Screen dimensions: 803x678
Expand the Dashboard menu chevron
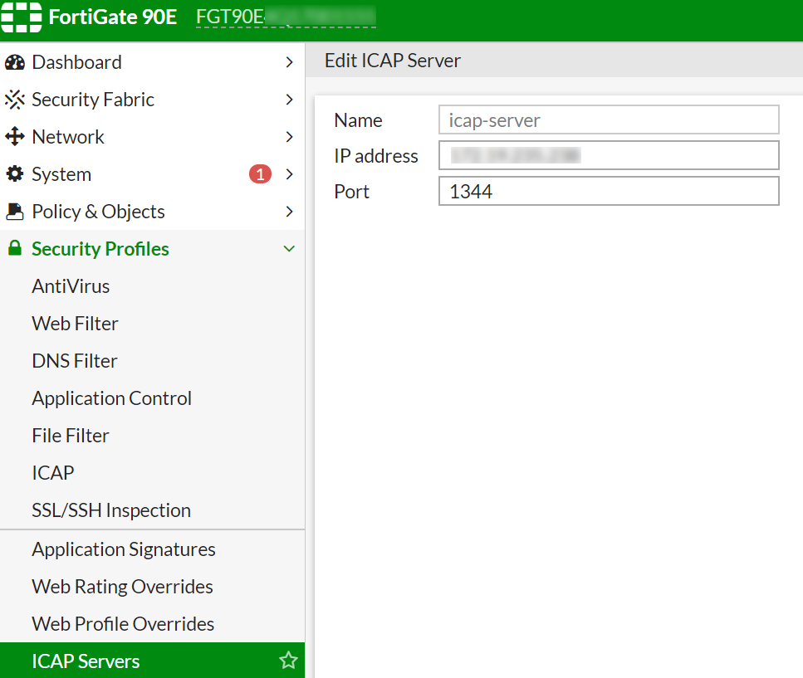[289, 62]
